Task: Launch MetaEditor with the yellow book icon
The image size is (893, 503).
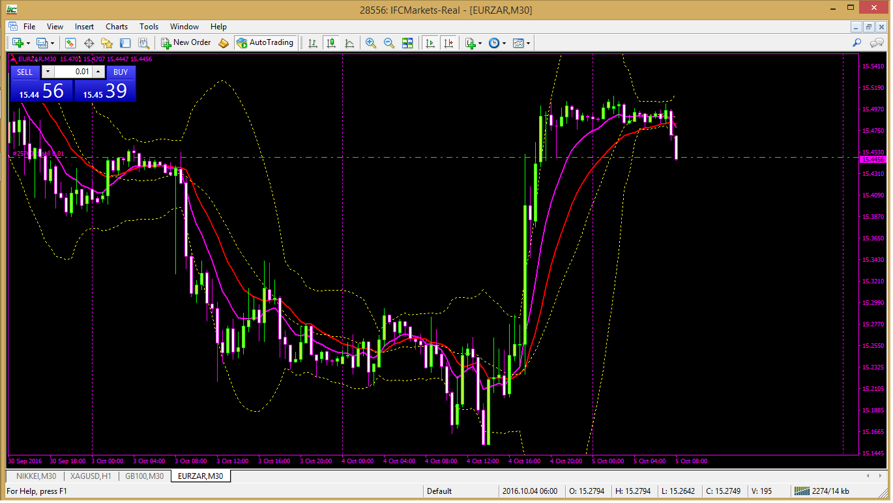Action: click(x=224, y=43)
